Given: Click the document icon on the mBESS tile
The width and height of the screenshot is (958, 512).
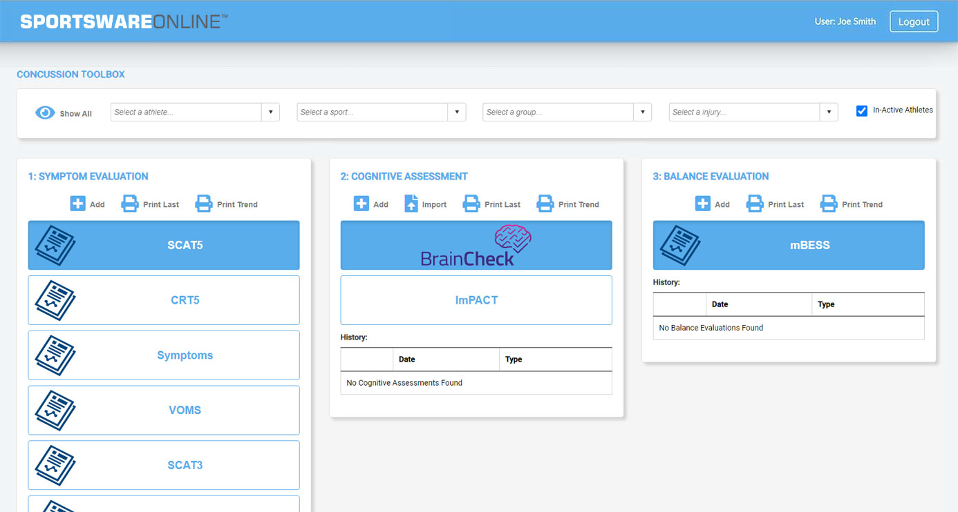Looking at the screenshot, I should [680, 245].
